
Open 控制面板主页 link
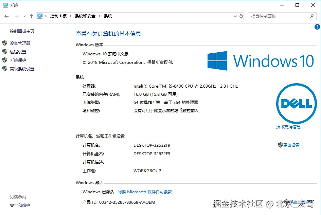[22, 31]
